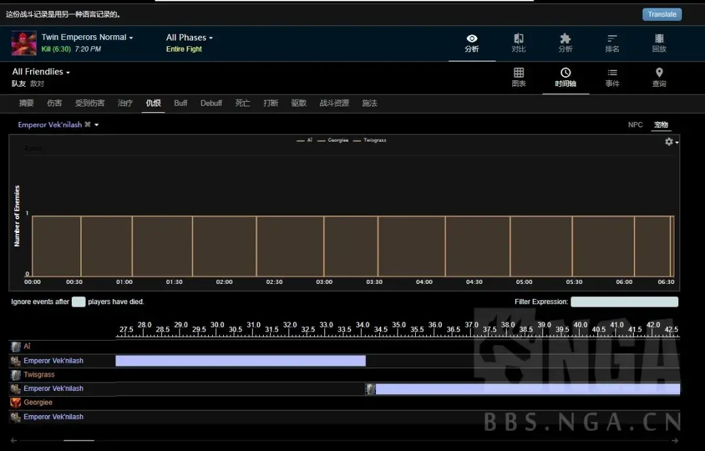Toggle the 宠物 pets option
The height and width of the screenshot is (451, 705).
661,125
